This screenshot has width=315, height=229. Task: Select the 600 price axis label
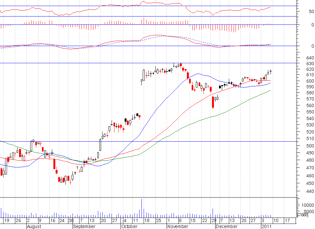click(310, 81)
